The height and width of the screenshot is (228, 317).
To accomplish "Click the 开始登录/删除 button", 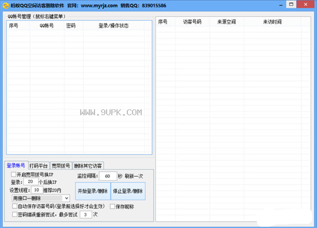I will (93, 191).
